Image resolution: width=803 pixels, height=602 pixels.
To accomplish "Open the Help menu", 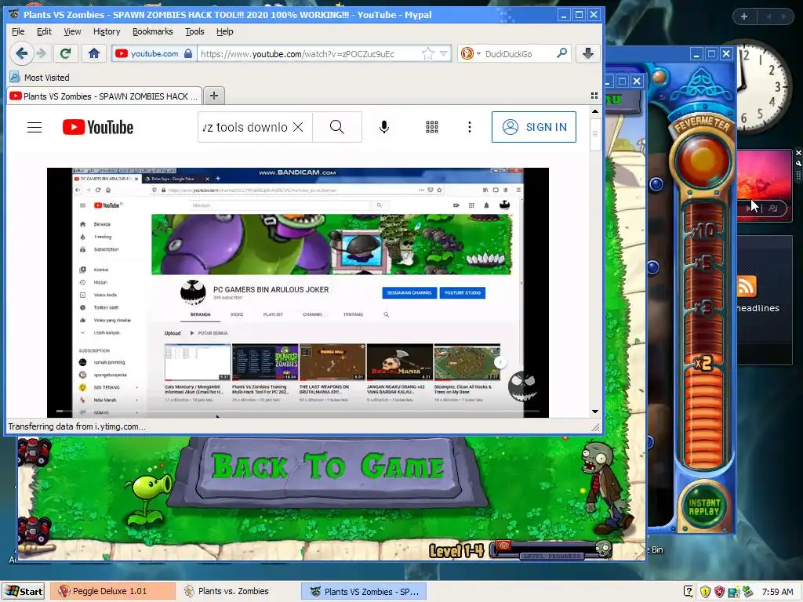I will [225, 31].
